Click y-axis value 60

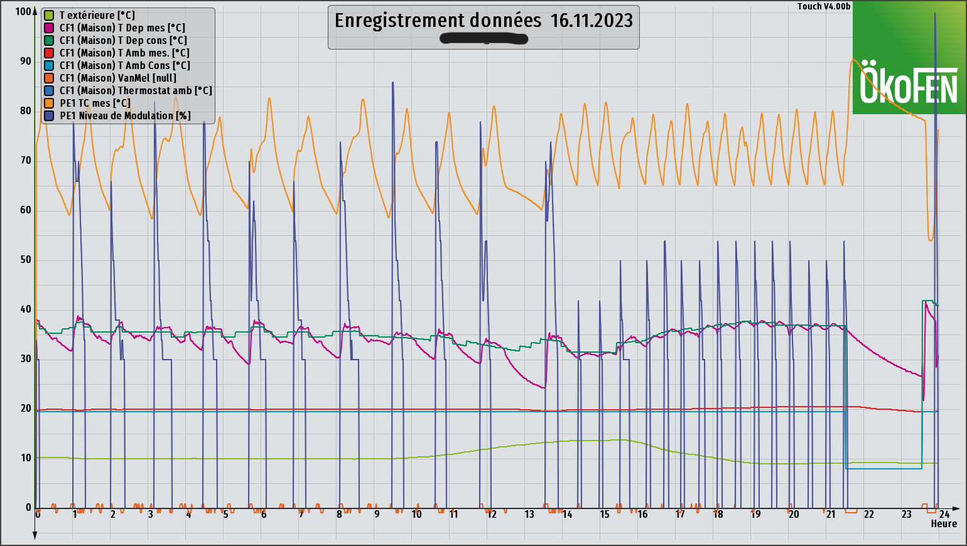click(26, 210)
